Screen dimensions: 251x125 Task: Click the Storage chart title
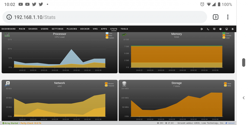click(x=176, y=83)
